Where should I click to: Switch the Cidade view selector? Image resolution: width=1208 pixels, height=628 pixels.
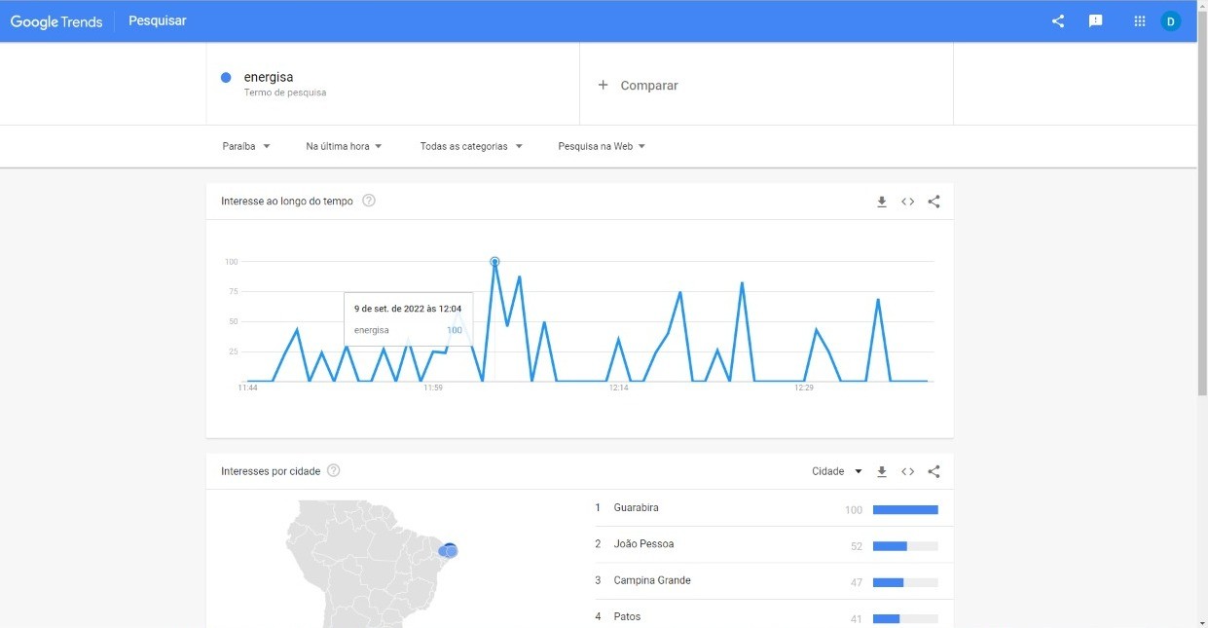(835, 471)
